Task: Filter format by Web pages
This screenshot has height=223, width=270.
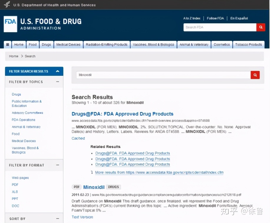Action: 20,178
